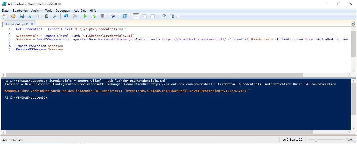Image resolution: width=357 pixels, height=144 pixels.
Task: Close the Unbenannt1.ps1 tab
Action: pyautogui.click(x=32, y=24)
